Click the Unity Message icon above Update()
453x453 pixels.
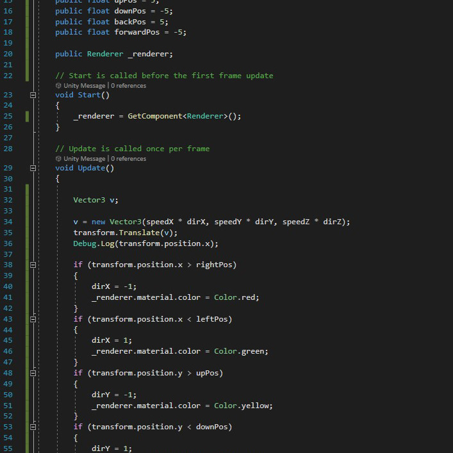click(x=58, y=159)
